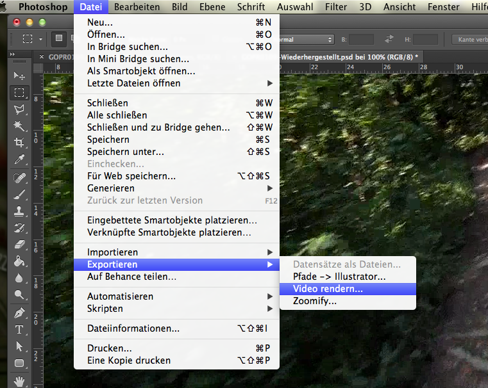Select the Polygonal Lasso tool
This screenshot has width=488, height=388.
coord(19,109)
